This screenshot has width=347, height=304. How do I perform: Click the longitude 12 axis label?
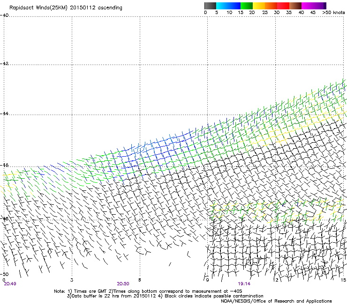(276, 280)
